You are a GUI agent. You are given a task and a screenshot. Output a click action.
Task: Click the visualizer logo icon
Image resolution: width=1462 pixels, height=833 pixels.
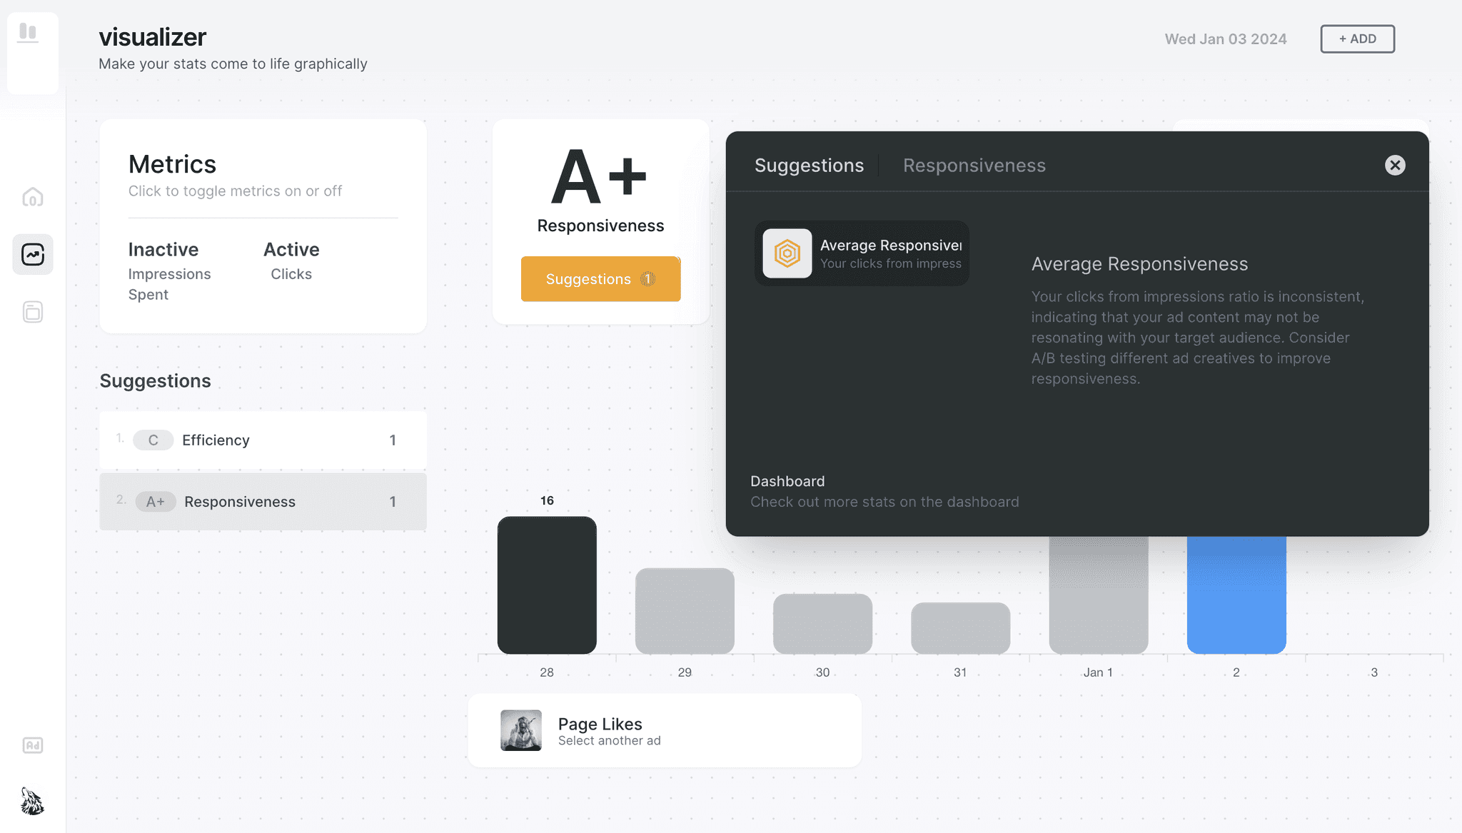[28, 33]
